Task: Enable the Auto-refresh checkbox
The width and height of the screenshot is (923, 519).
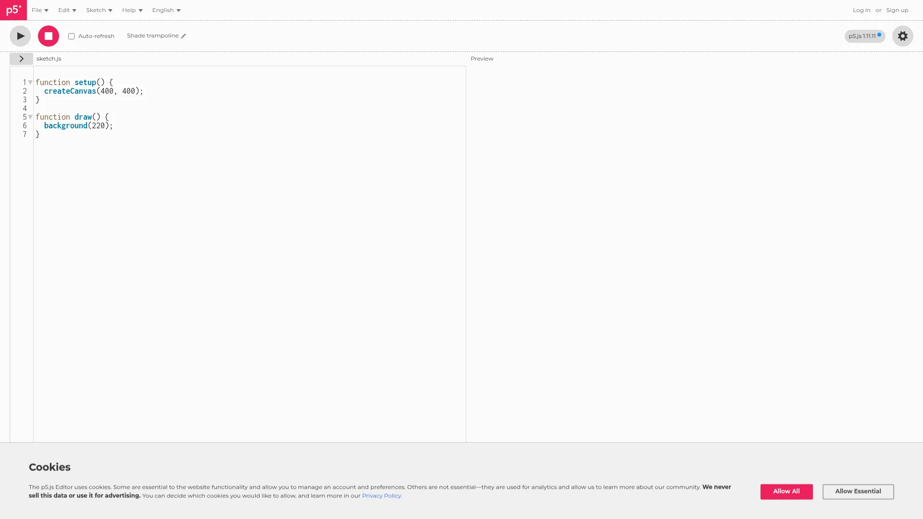Action: (72, 37)
